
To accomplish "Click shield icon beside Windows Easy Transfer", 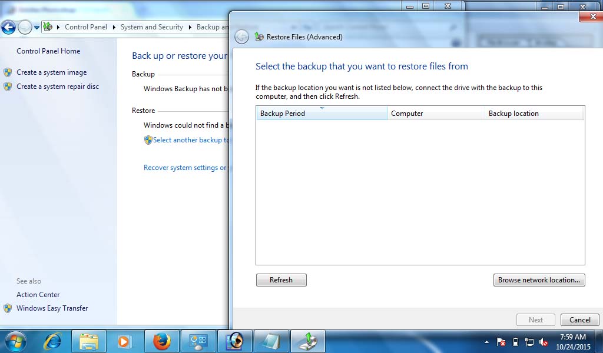I will click(8, 308).
